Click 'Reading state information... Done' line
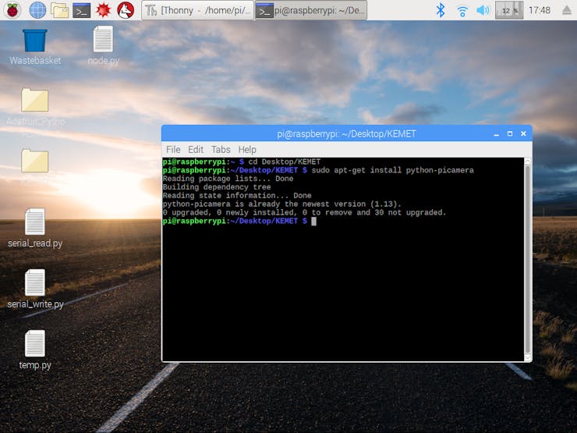 (x=237, y=196)
